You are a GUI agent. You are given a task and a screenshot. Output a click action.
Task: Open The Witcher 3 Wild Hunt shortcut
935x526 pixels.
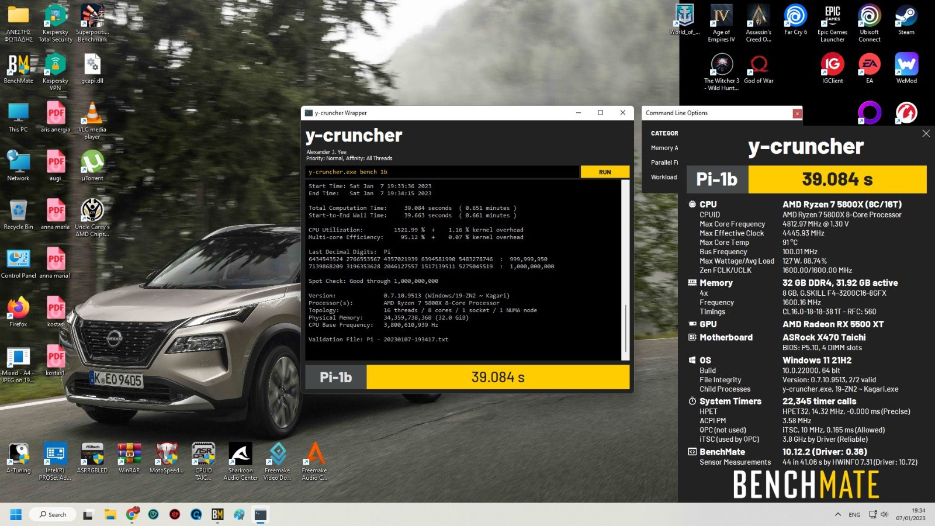[721, 72]
